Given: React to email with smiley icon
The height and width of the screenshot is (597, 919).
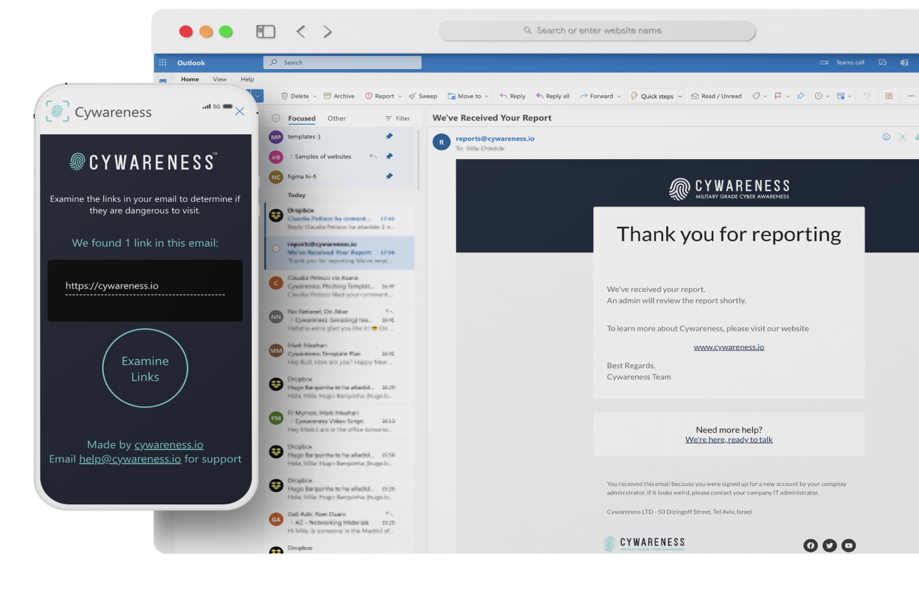Looking at the screenshot, I should [886, 137].
